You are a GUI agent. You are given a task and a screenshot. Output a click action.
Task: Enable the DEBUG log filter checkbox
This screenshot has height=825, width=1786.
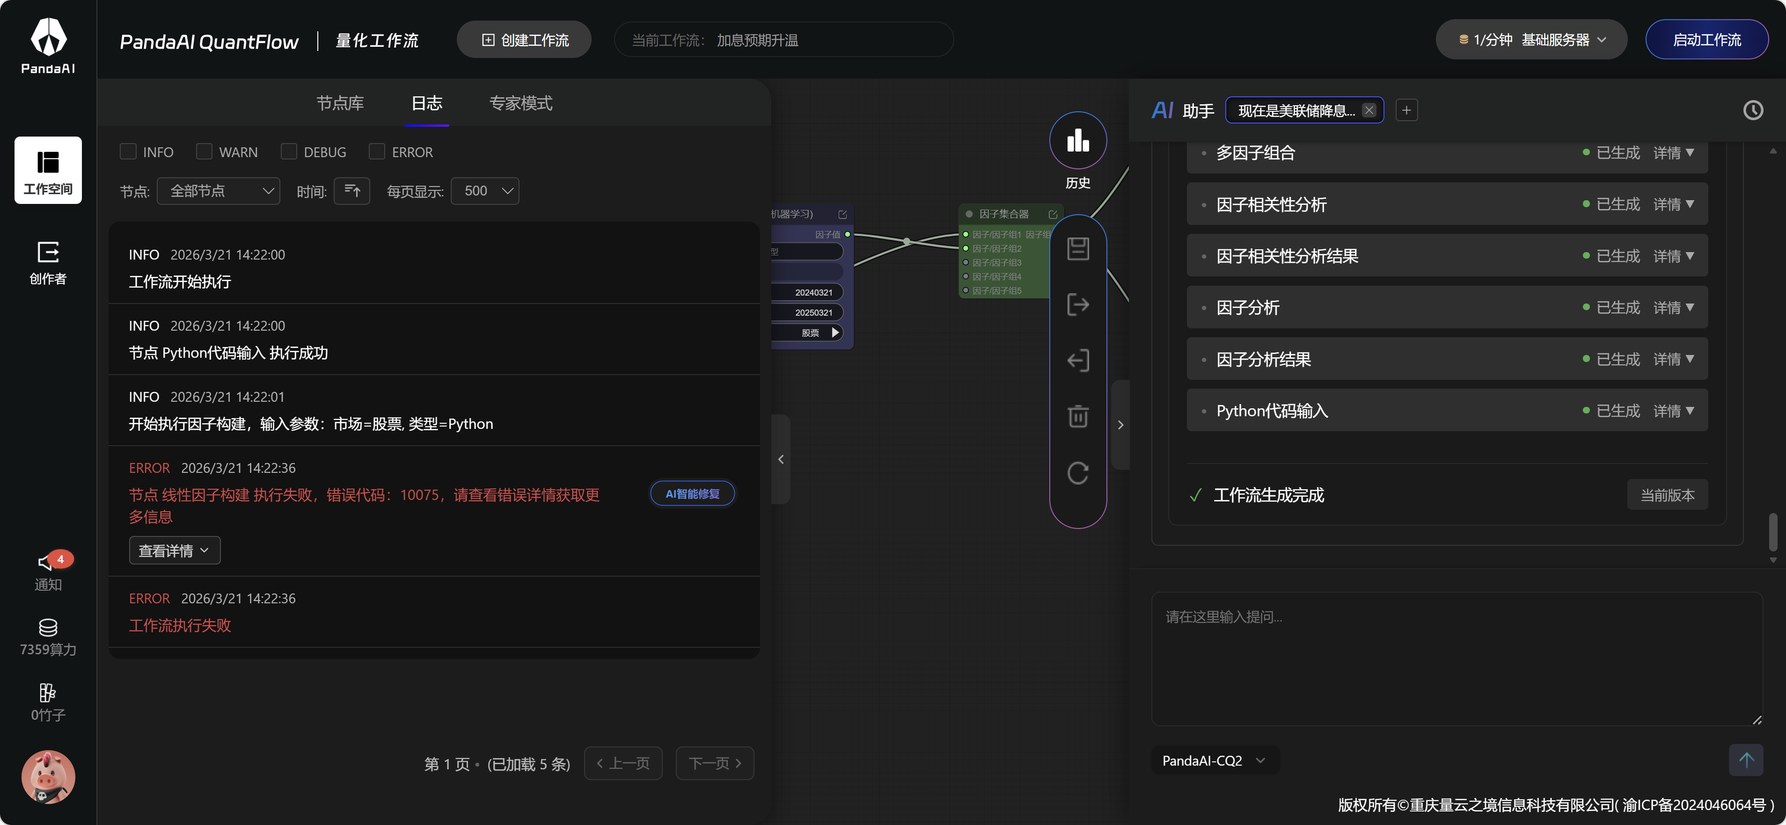click(289, 152)
